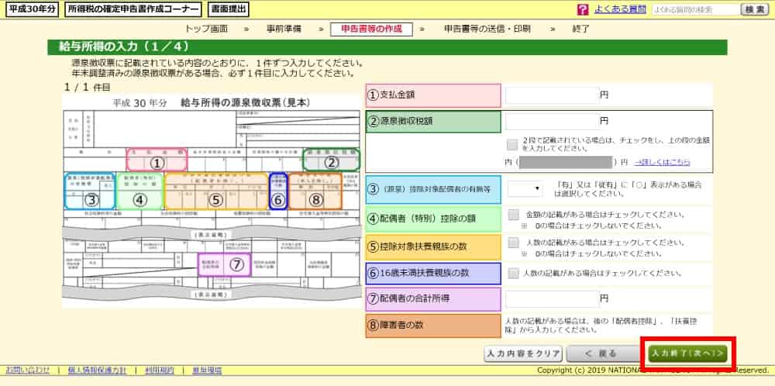
Task: Click the 支払金額 input field
Action: coord(551,96)
